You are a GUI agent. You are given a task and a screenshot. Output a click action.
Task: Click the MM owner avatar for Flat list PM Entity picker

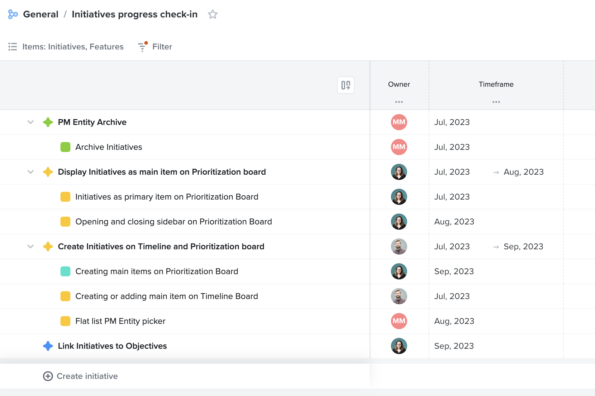click(399, 321)
